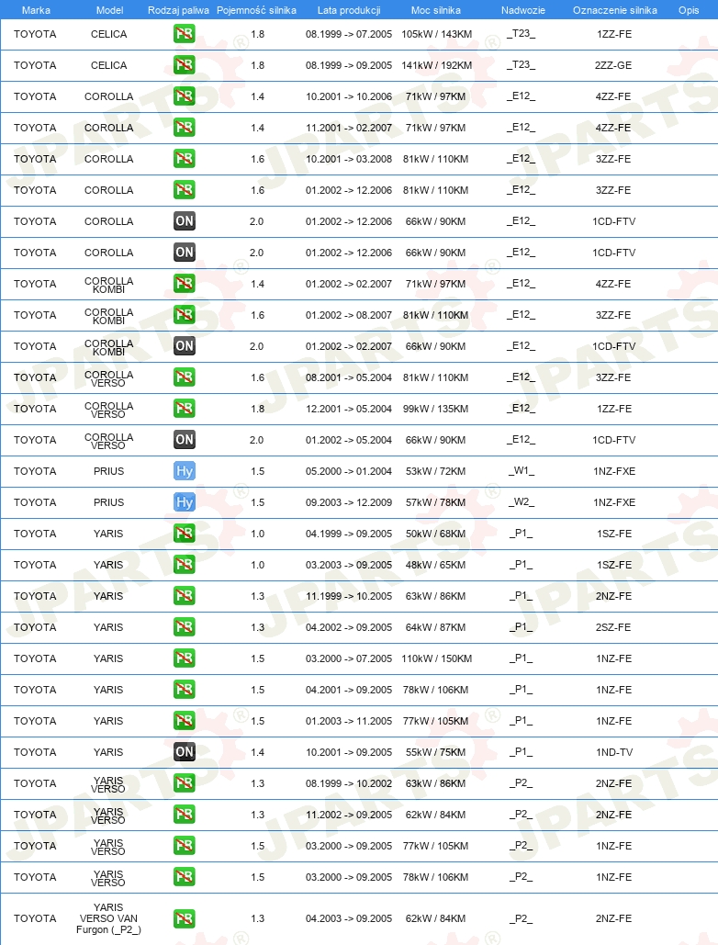Click the Rodzaj paliwa column header

point(178,10)
